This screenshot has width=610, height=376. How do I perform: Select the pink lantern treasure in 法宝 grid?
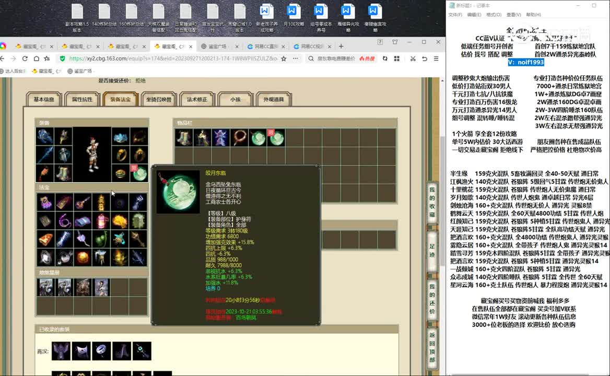[x=101, y=221]
